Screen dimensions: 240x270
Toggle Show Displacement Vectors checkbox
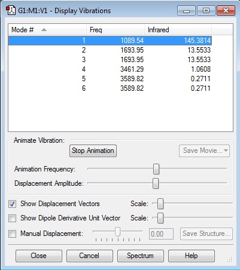click(x=12, y=204)
